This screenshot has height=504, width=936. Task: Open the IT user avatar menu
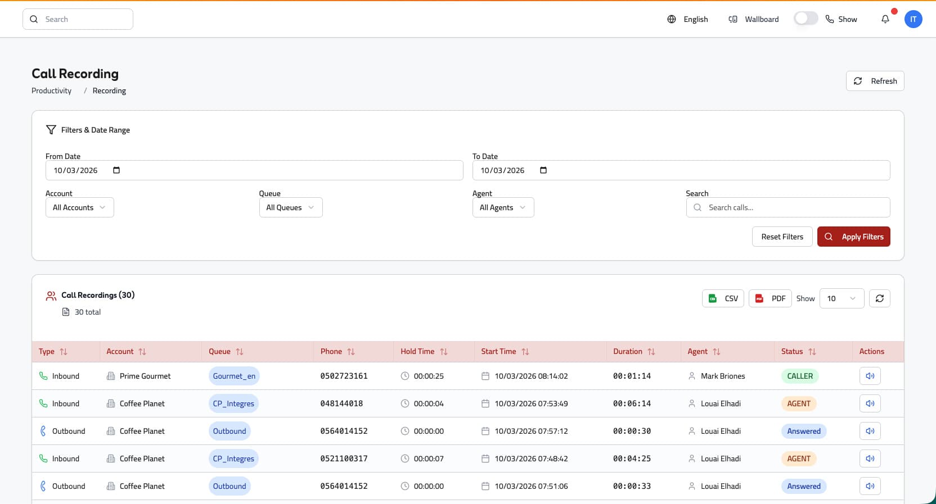[913, 19]
